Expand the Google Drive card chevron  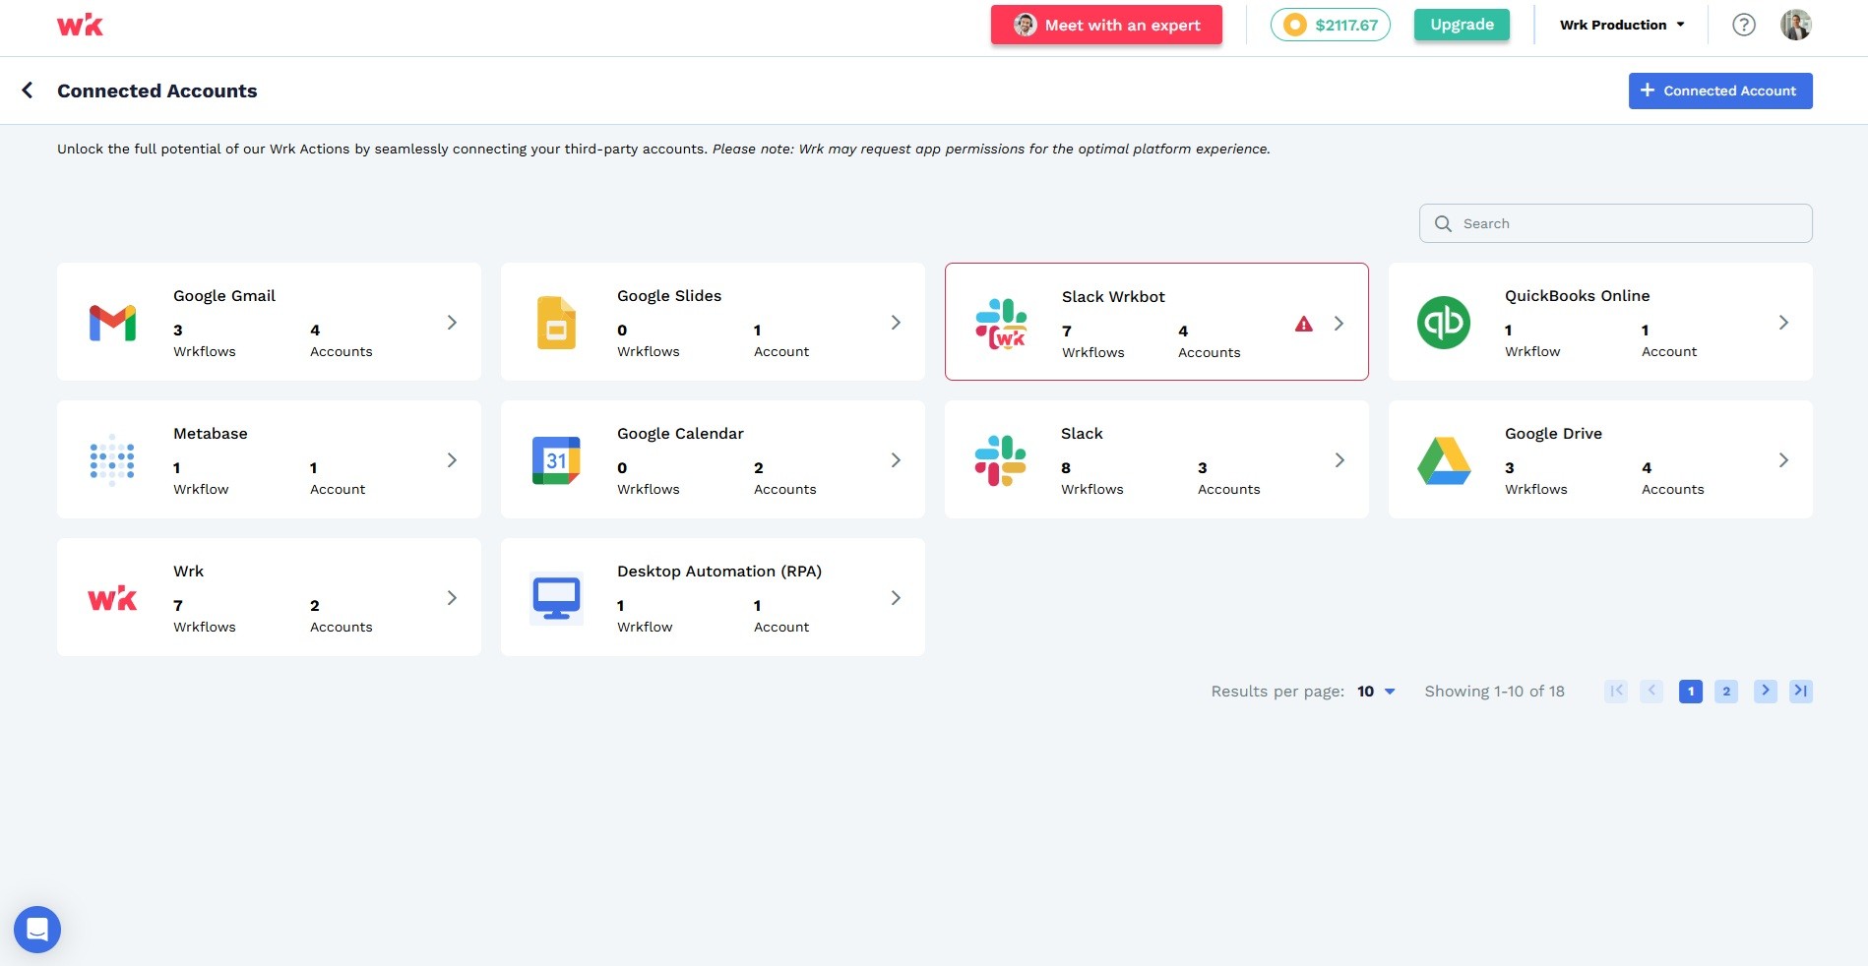click(x=1783, y=459)
